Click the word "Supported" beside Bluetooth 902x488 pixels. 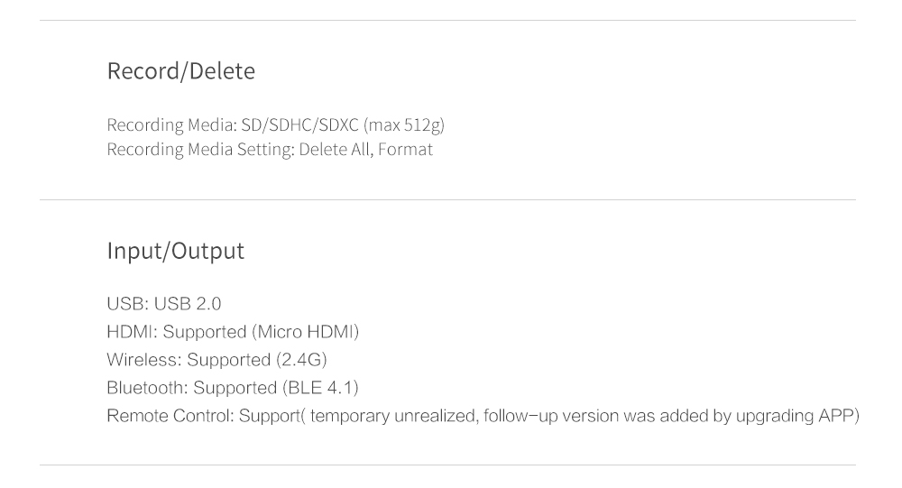(x=235, y=389)
